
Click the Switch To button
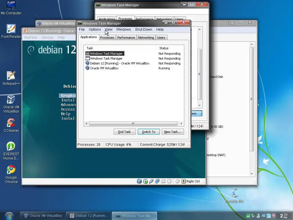click(x=149, y=132)
